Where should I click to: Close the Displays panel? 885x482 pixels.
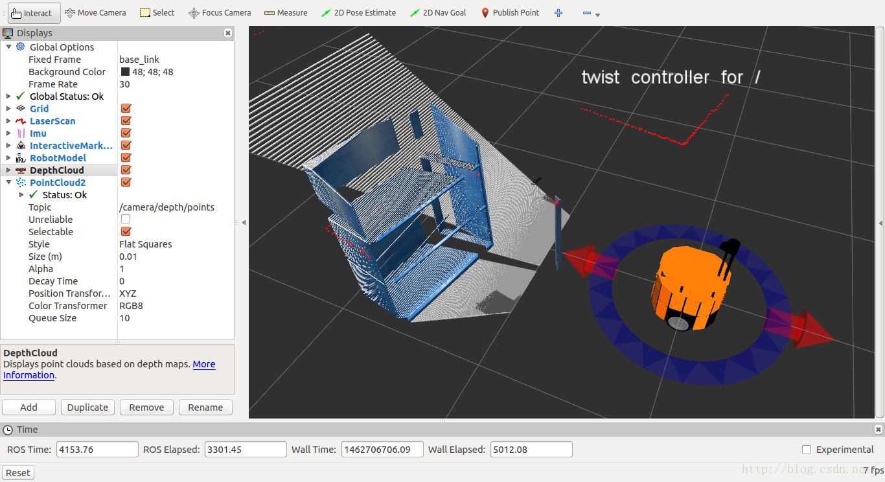pyautogui.click(x=228, y=33)
